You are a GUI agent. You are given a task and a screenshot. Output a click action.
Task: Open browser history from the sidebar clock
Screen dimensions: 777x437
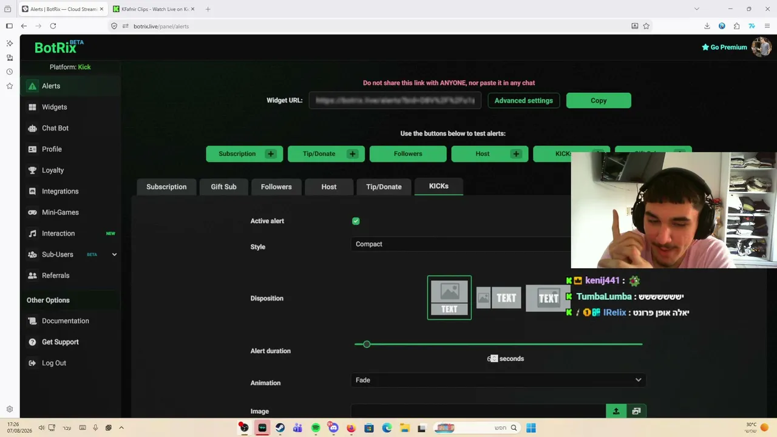pos(9,72)
